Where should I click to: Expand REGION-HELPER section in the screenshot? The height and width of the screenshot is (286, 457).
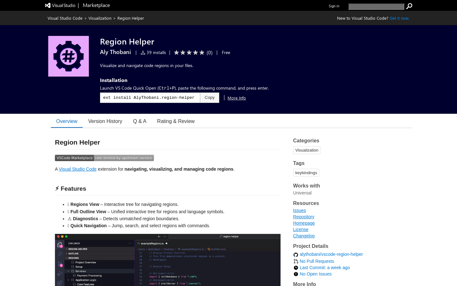(x=100, y=249)
